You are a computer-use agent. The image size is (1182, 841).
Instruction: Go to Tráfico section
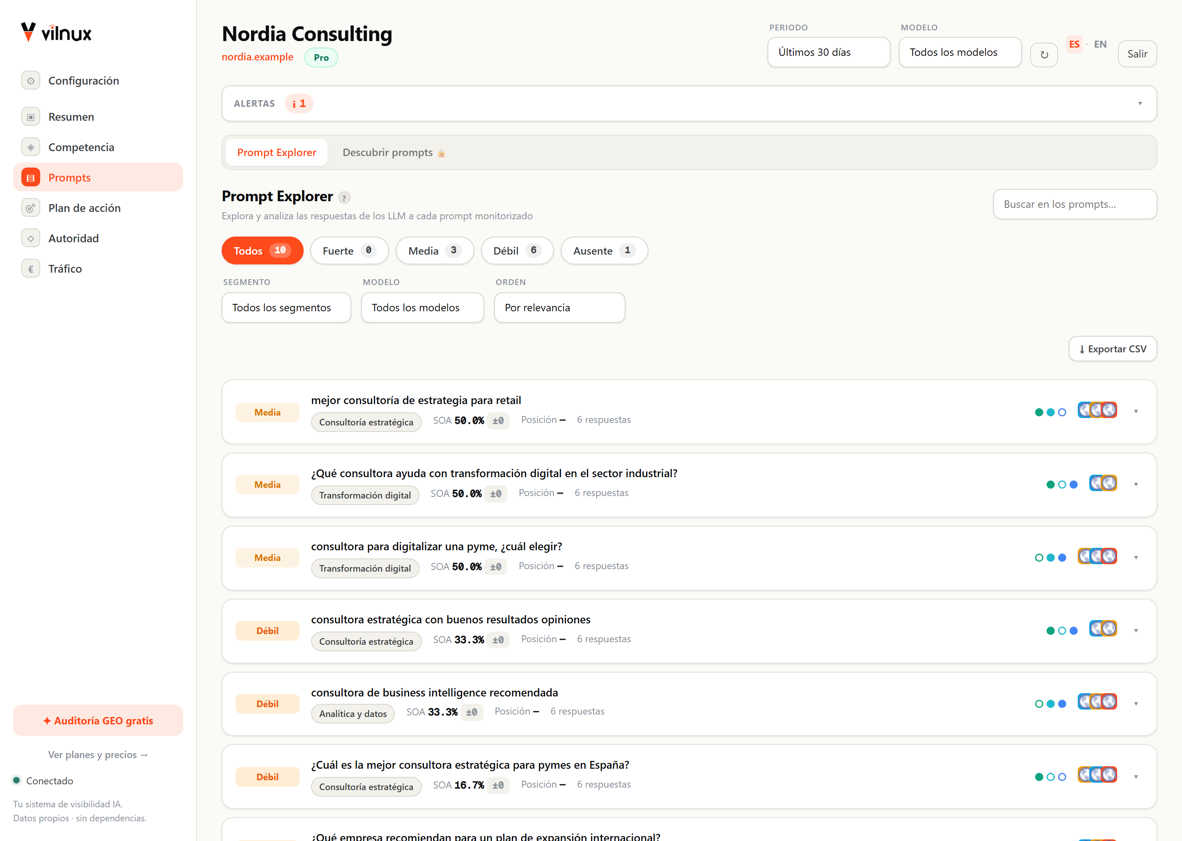(98, 269)
